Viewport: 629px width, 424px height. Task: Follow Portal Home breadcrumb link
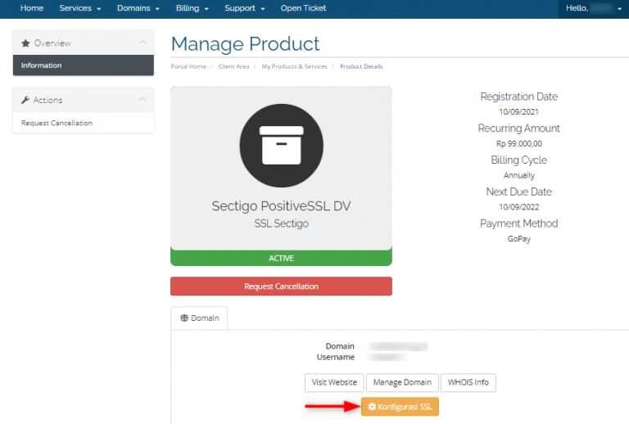[x=188, y=66]
